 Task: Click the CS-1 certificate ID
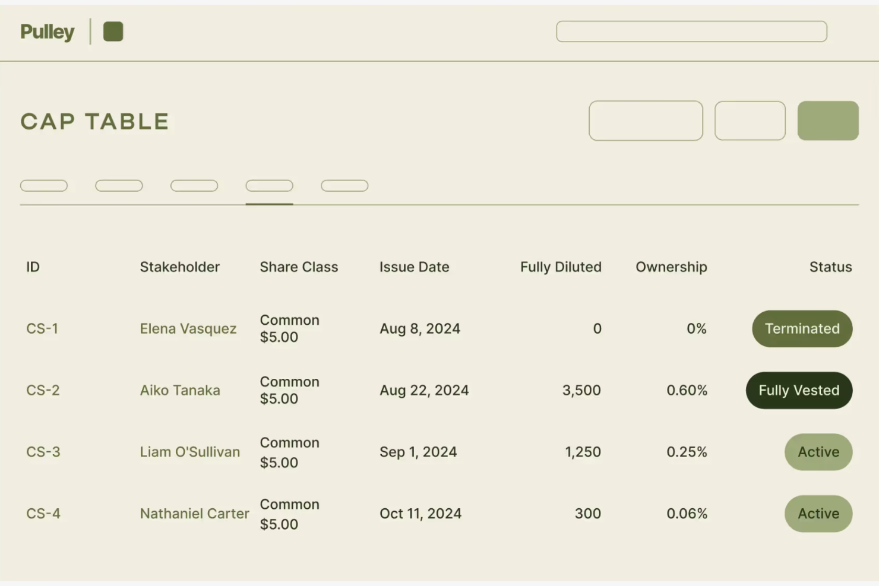(x=42, y=328)
